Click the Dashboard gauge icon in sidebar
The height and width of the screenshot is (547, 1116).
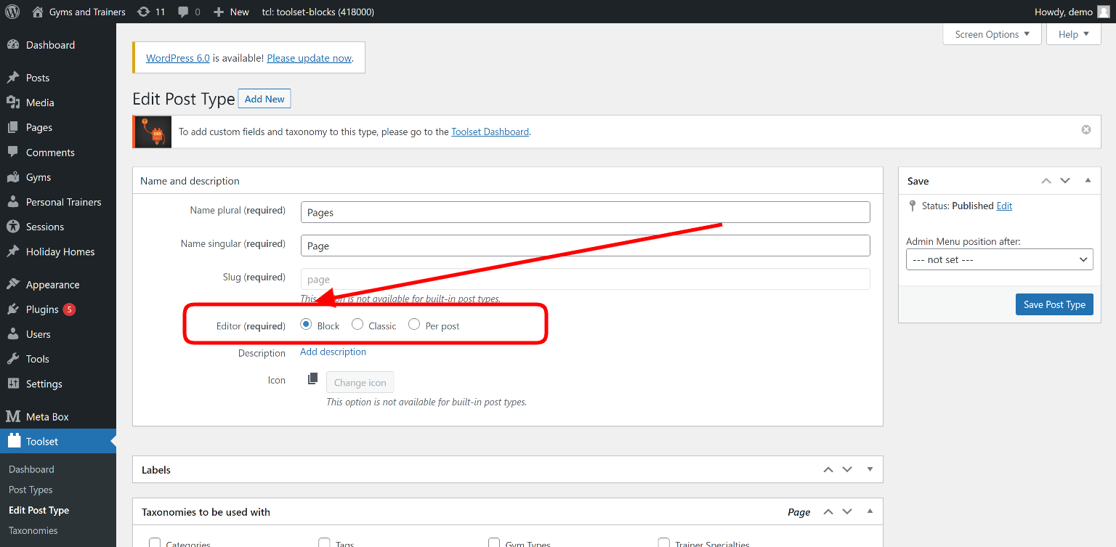13,45
